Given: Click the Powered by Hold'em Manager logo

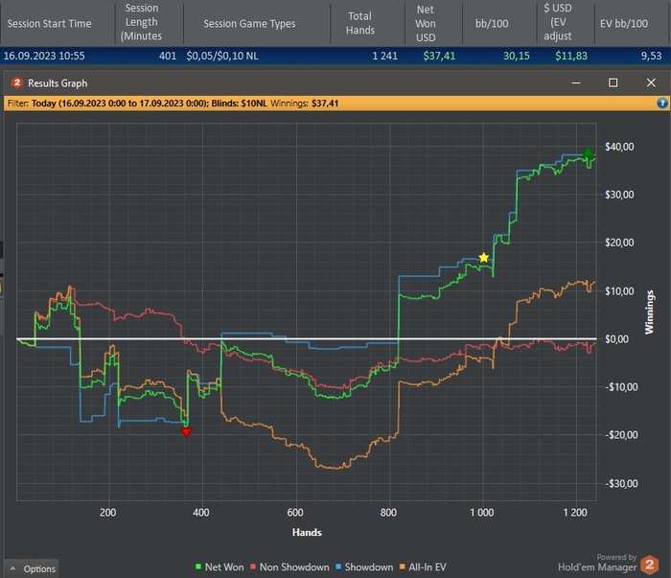Looking at the screenshot, I should coord(608,564).
